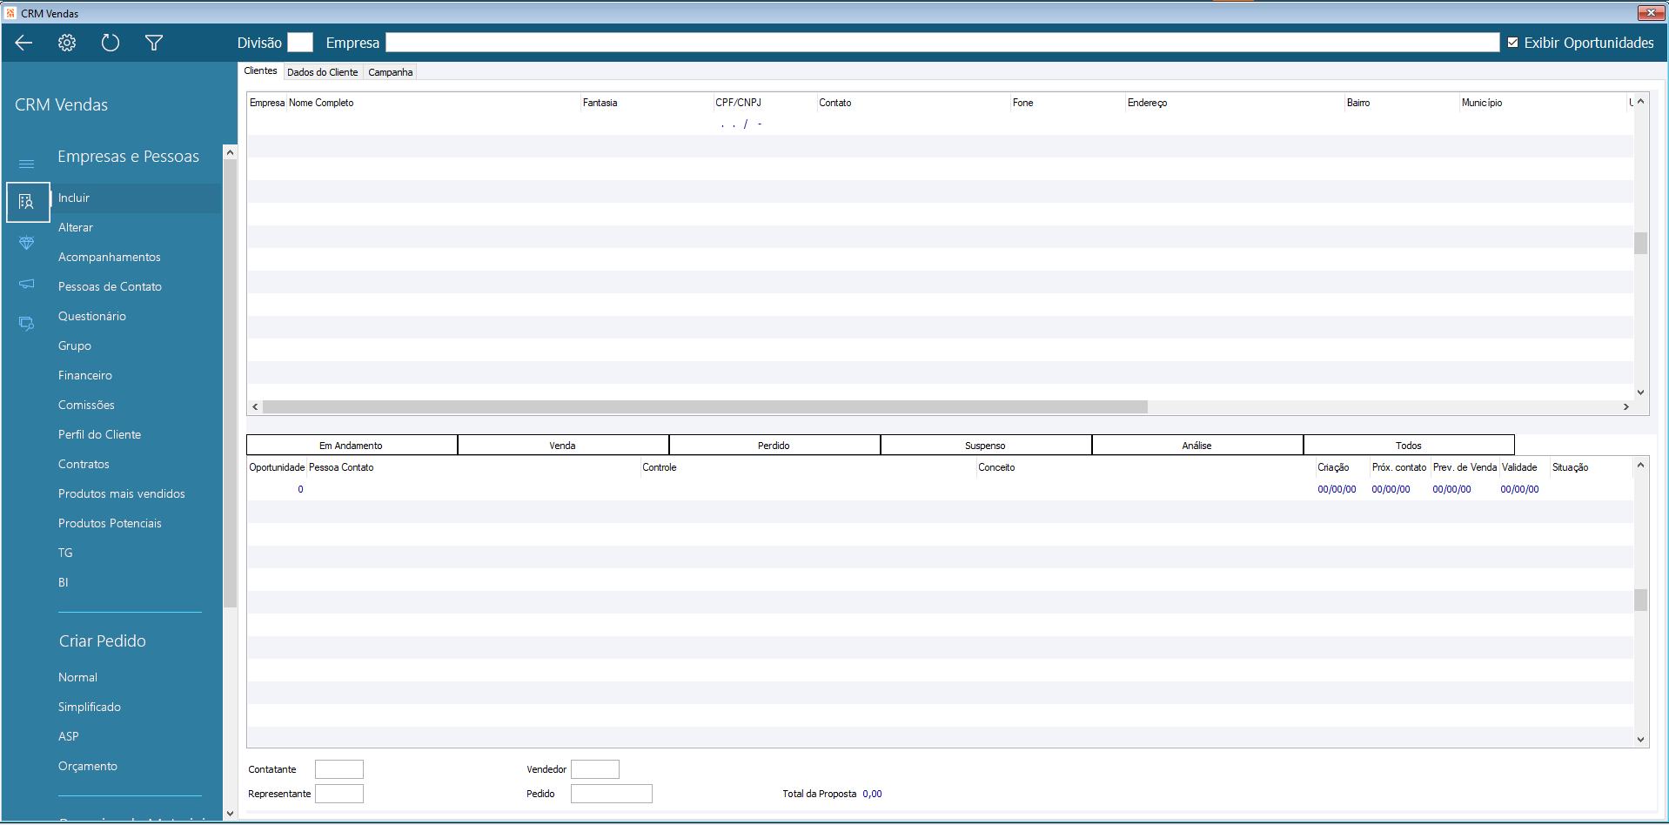1669x825 pixels.
Task: Click the clients grid scroll down arrow
Action: point(1640,392)
